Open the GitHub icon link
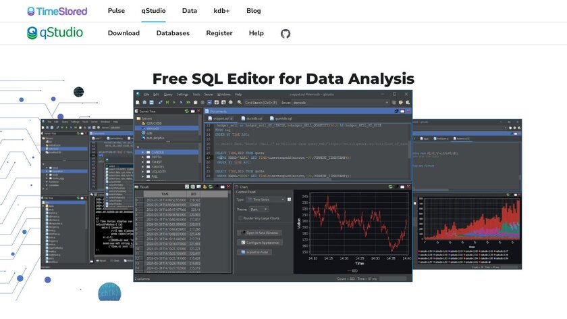Viewport: 567px width, 319px height. click(286, 34)
